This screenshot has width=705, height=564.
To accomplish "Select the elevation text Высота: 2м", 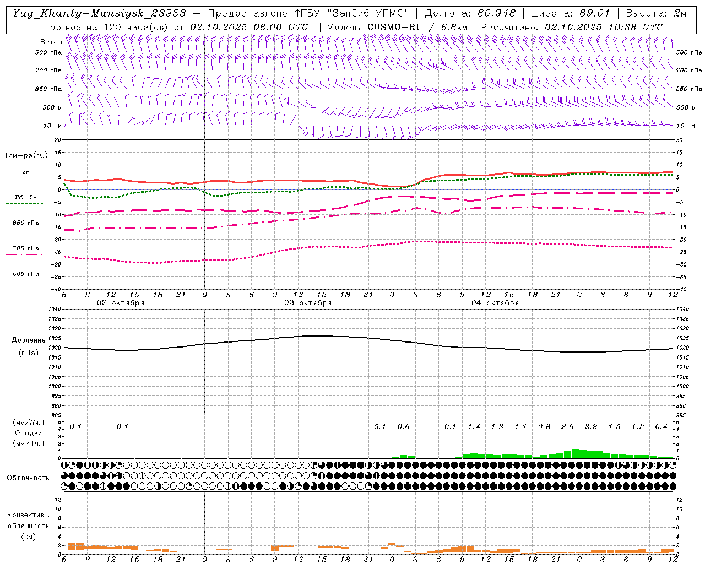I will click(x=657, y=13).
